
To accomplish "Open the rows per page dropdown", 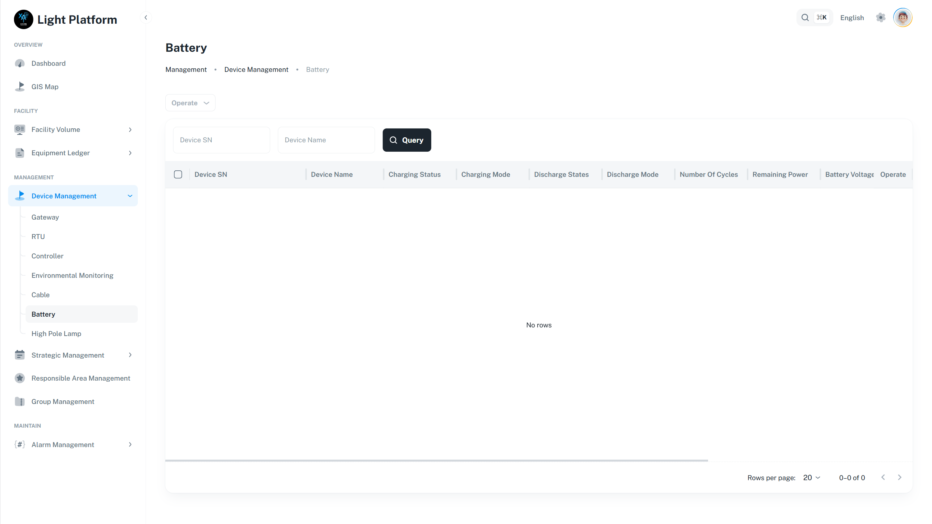I will (x=812, y=478).
